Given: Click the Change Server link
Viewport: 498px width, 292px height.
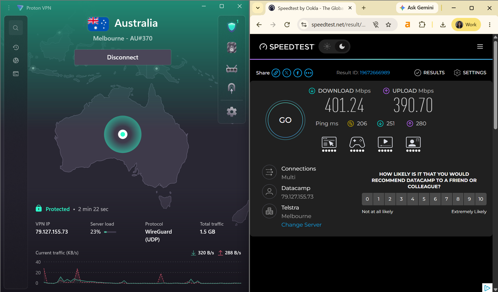Looking at the screenshot, I should (x=301, y=225).
